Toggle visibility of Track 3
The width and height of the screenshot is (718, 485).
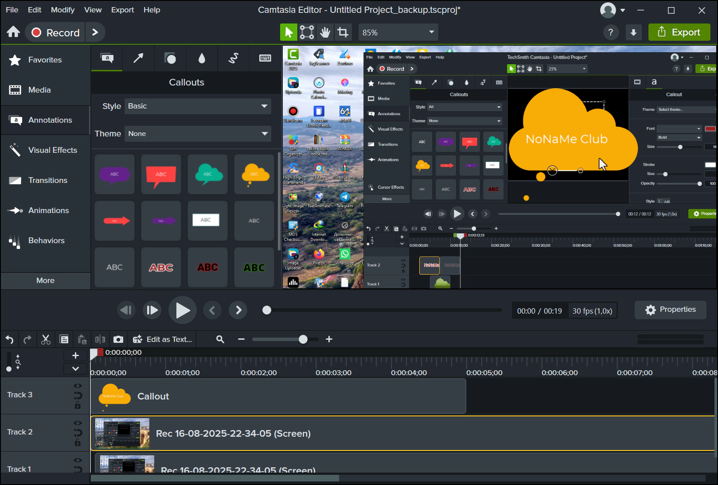(78, 386)
